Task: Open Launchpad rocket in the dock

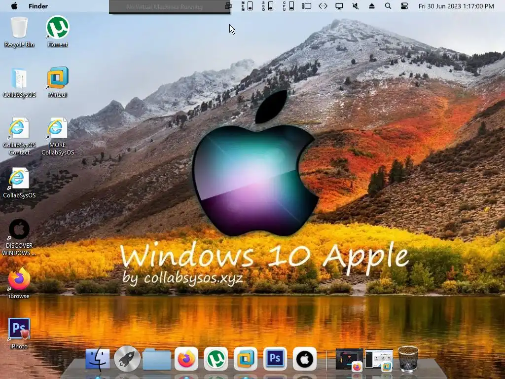Action: pyautogui.click(x=127, y=359)
